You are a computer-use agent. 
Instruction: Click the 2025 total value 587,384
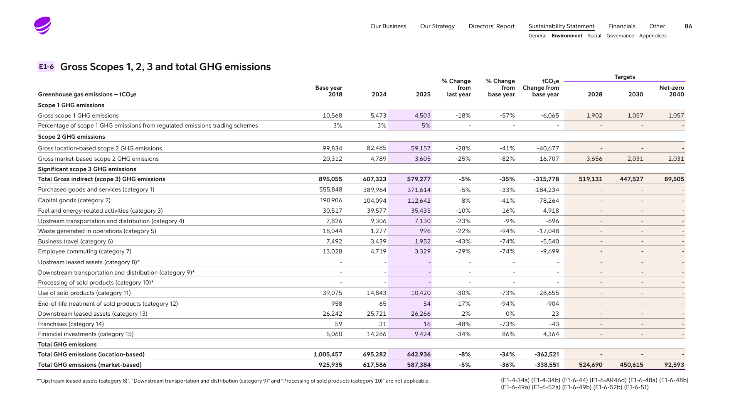click(419, 365)
